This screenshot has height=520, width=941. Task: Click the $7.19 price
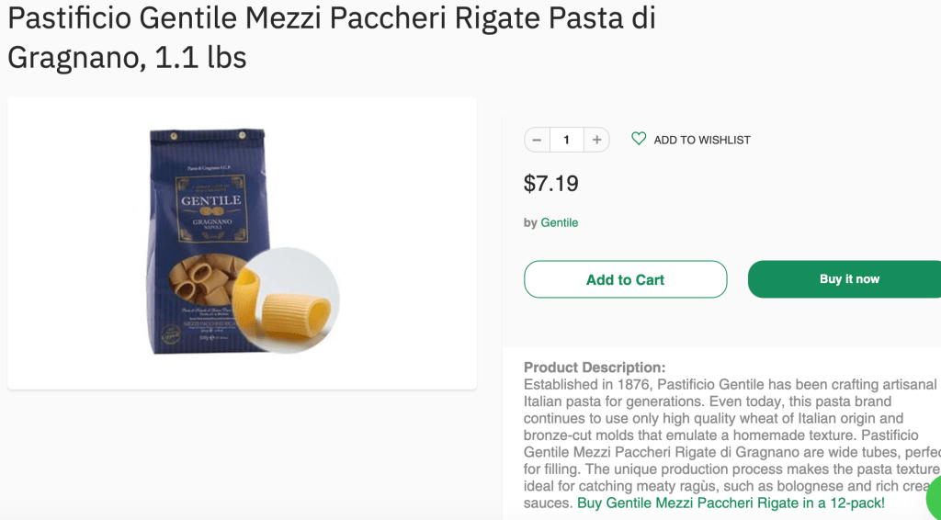click(x=551, y=184)
